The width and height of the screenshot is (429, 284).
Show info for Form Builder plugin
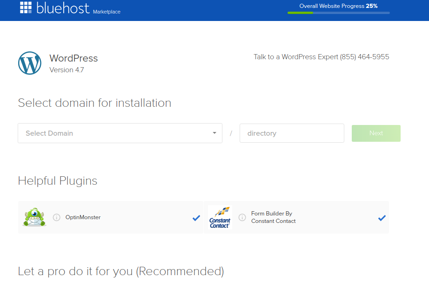pyautogui.click(x=242, y=217)
